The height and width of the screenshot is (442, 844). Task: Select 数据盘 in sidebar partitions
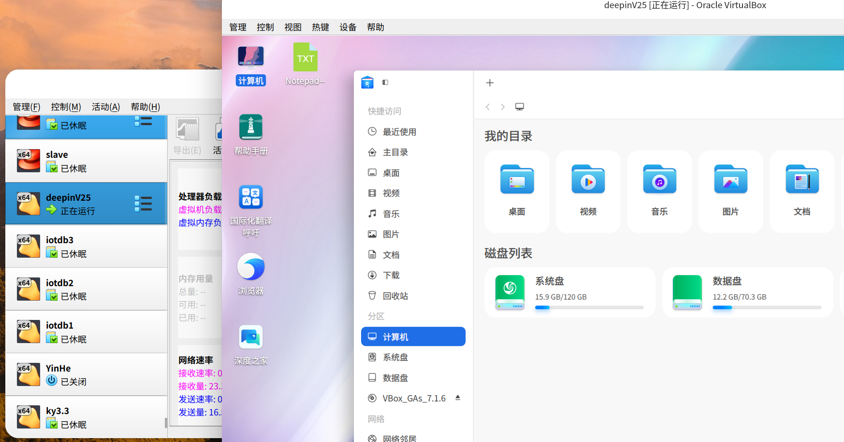(x=413, y=378)
